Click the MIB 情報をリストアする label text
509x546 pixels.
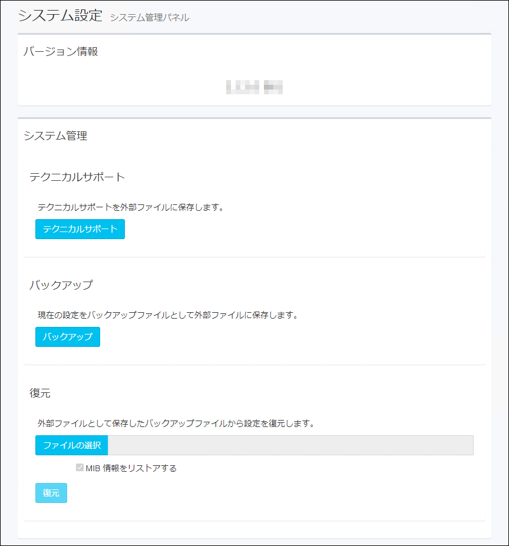click(131, 469)
